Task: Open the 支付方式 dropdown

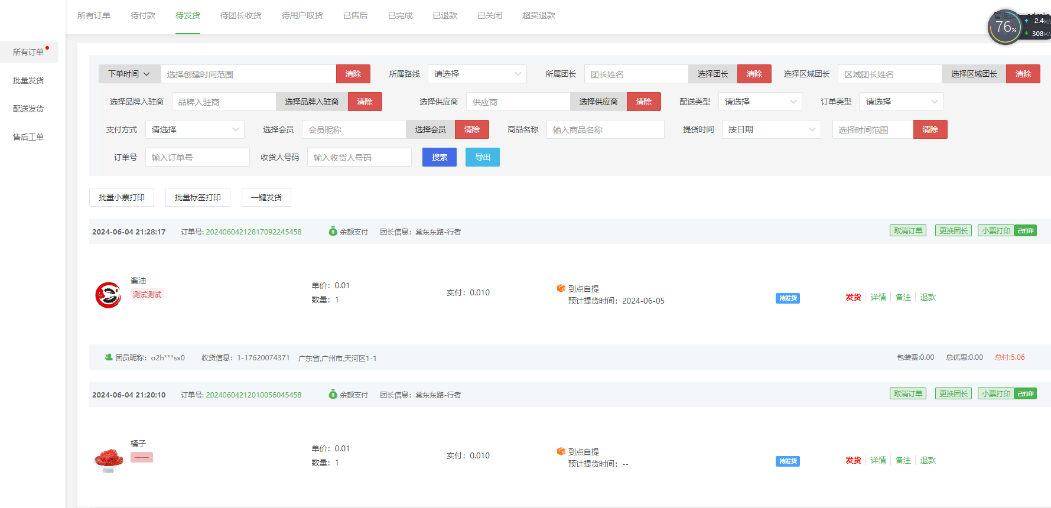Action: (194, 129)
